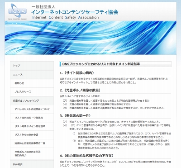Open the インターネットコンテンツセーフティ協会 site title
The height and width of the screenshot is (168, 181).
click(x=75, y=12)
